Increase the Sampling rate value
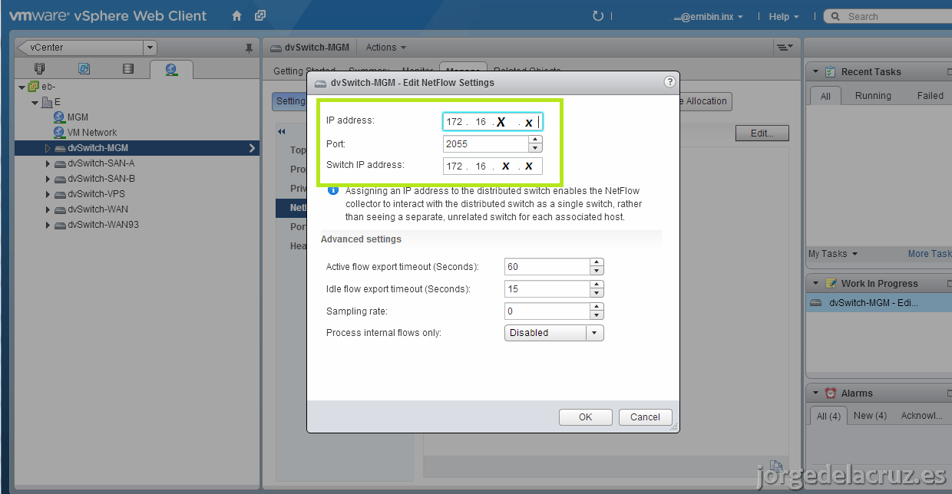The height and width of the screenshot is (494, 952). (597, 307)
